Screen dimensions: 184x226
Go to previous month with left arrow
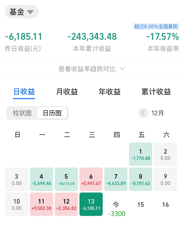143,113
